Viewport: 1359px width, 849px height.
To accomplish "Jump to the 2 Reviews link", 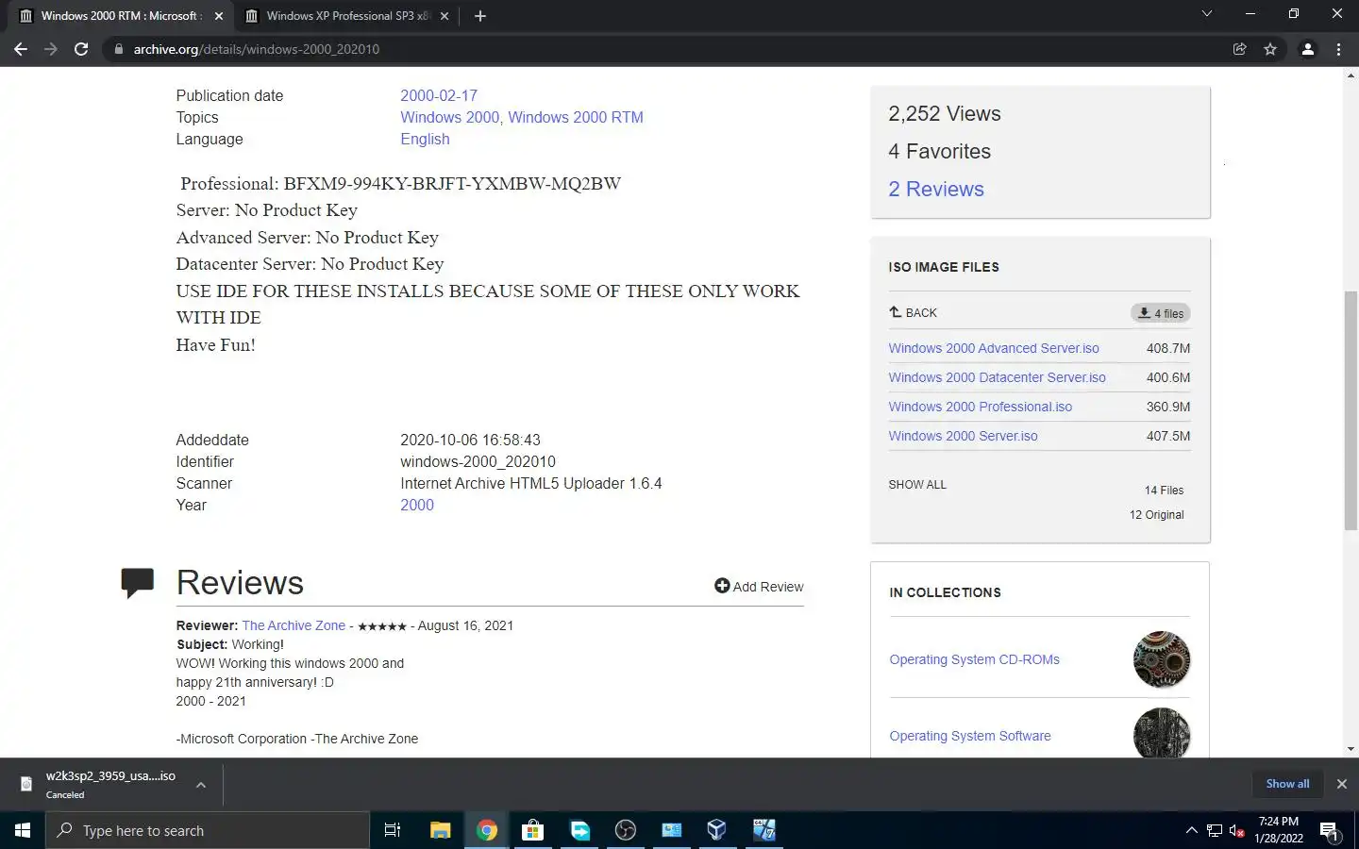I will (x=936, y=189).
